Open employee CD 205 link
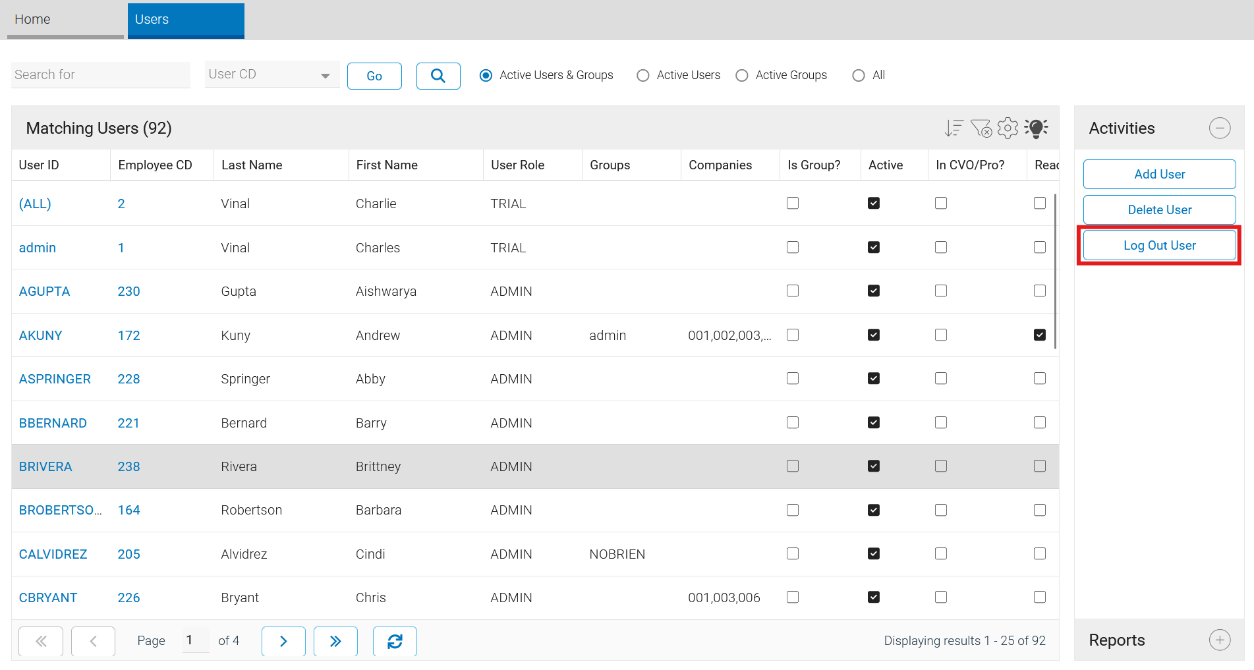This screenshot has width=1254, height=670. tap(128, 554)
